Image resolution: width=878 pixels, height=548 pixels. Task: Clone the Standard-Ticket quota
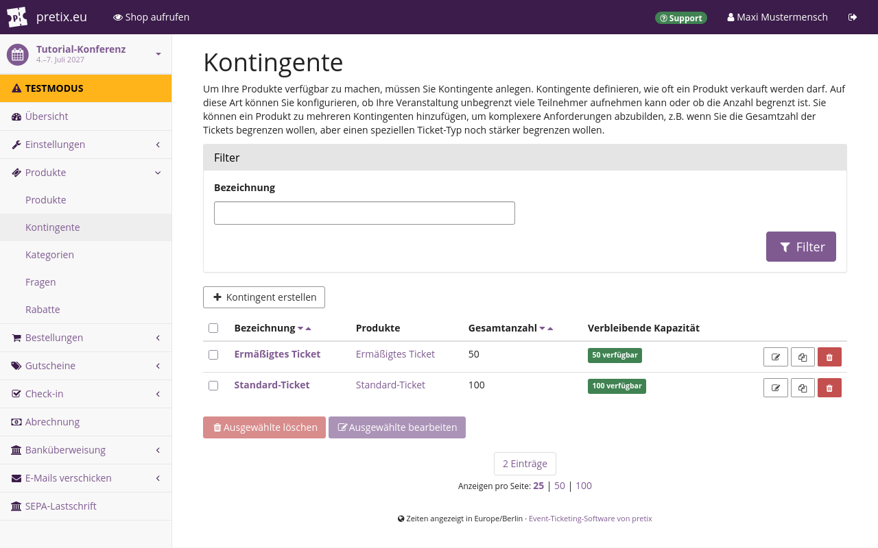pyautogui.click(x=803, y=388)
